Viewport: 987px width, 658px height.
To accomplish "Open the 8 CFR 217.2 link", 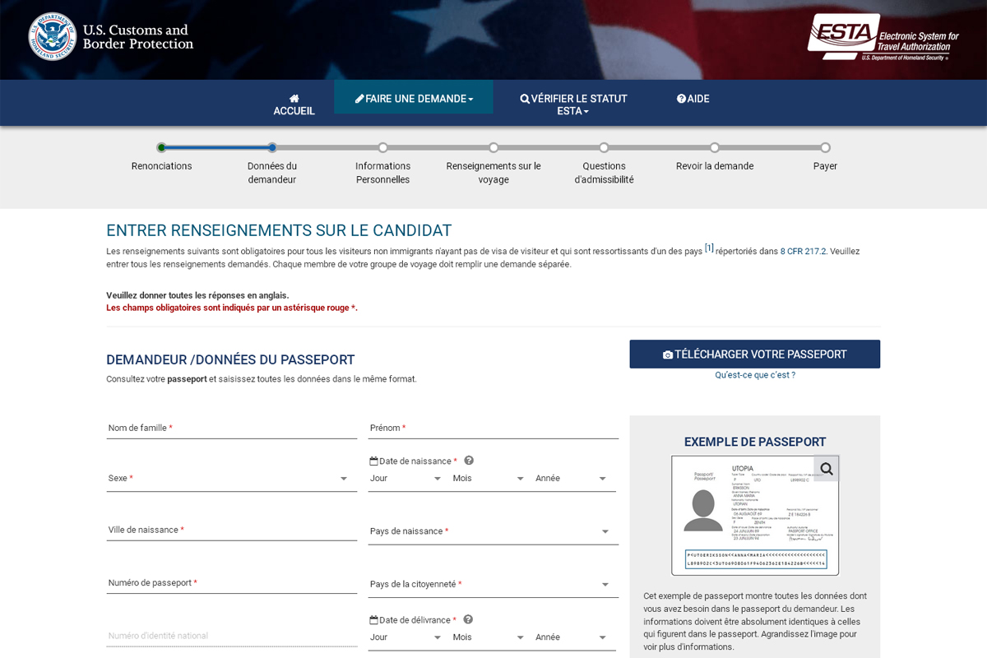I will point(803,252).
